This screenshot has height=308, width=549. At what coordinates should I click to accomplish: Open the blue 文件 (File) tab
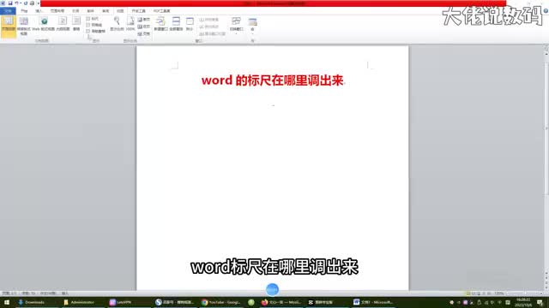(8, 11)
